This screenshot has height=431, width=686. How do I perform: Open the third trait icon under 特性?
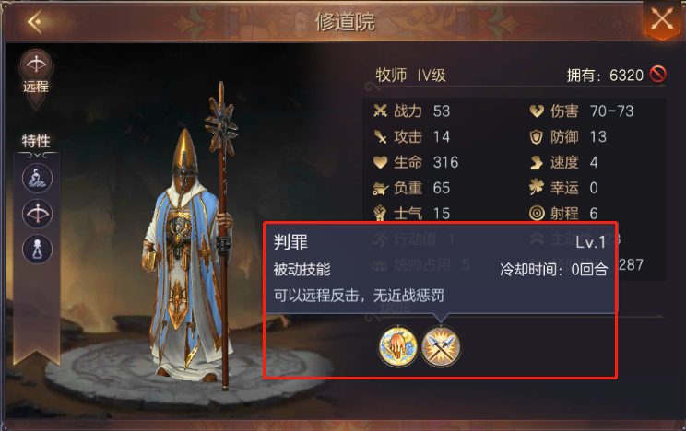click(37, 250)
